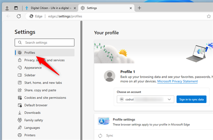Add this page to favorites star
Screen dimensions: 213x140
209,16
